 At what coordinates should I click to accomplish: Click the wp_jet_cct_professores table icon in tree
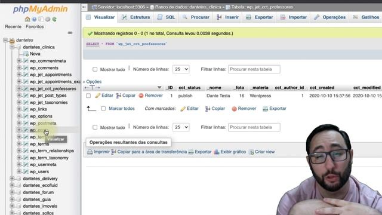point(26,88)
